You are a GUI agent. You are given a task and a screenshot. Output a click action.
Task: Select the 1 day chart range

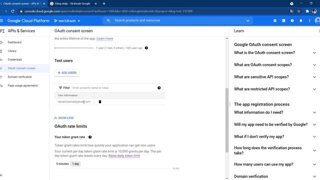tap(75, 164)
